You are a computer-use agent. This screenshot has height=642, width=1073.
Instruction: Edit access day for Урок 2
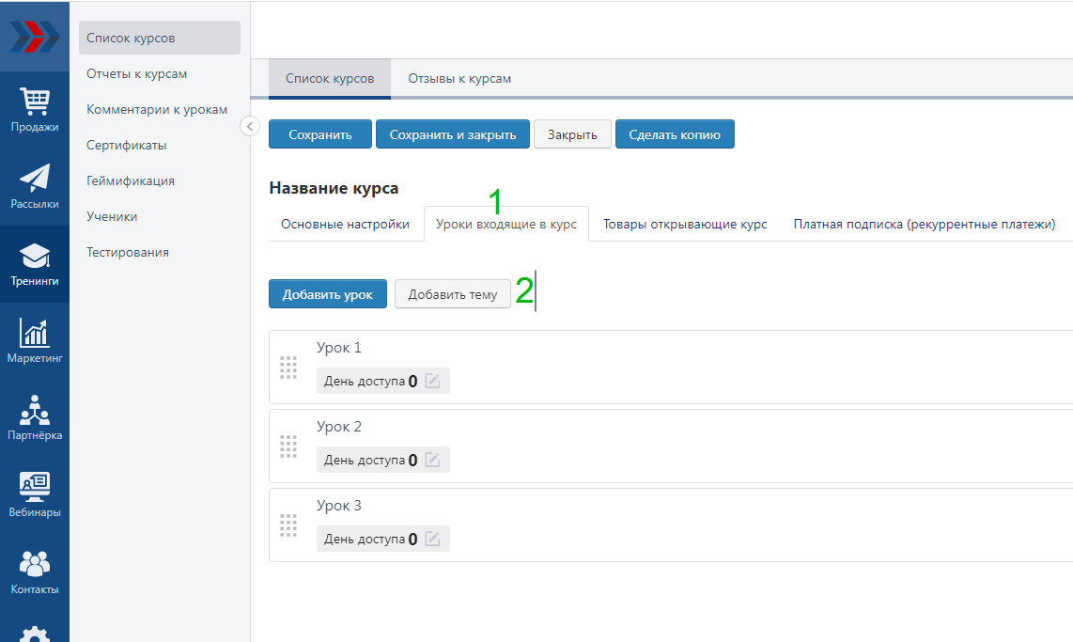432,460
